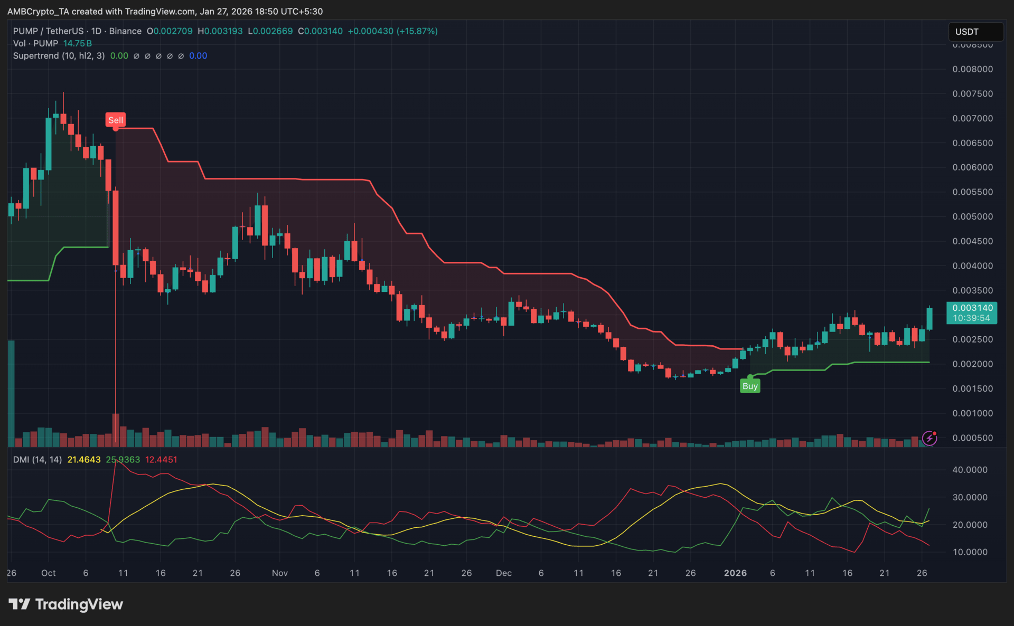This screenshot has height=626, width=1014.
Task: Click the TradingView logo icon
Action: pyautogui.click(x=20, y=604)
